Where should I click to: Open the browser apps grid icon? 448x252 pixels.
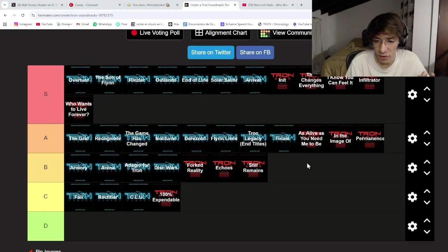point(5,24)
